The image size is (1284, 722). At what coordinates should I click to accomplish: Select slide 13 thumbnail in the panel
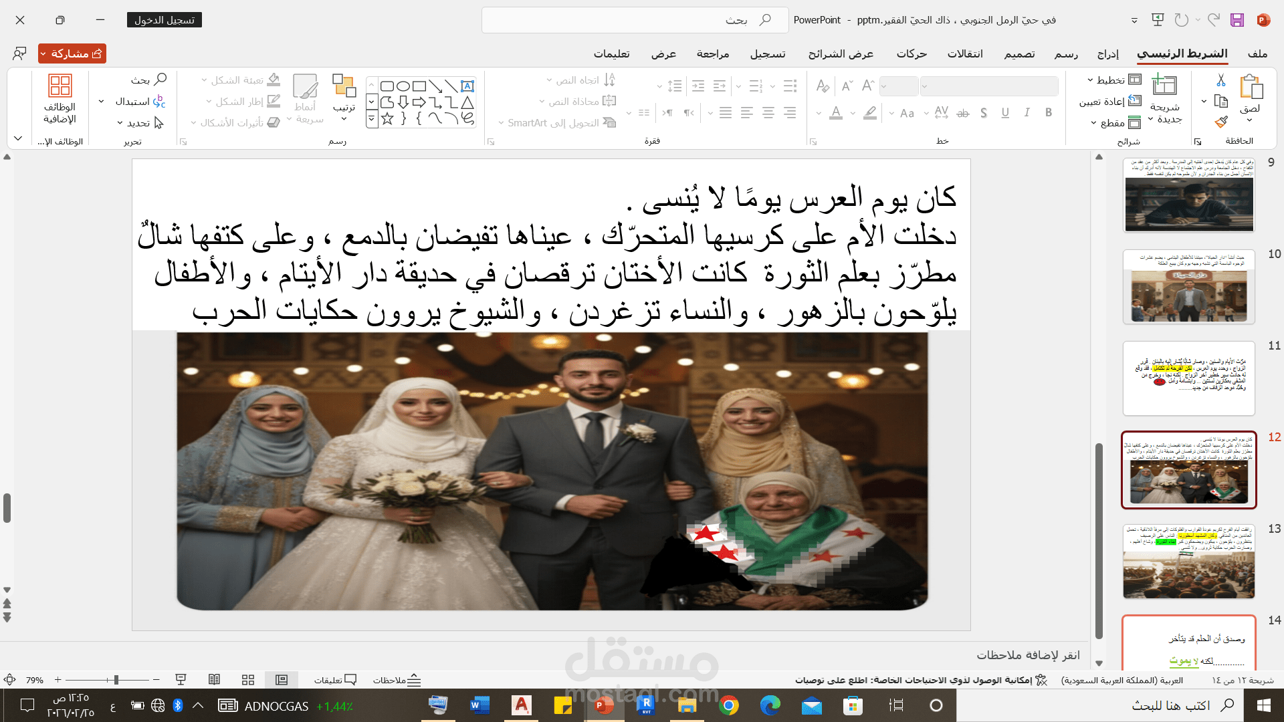(1189, 562)
